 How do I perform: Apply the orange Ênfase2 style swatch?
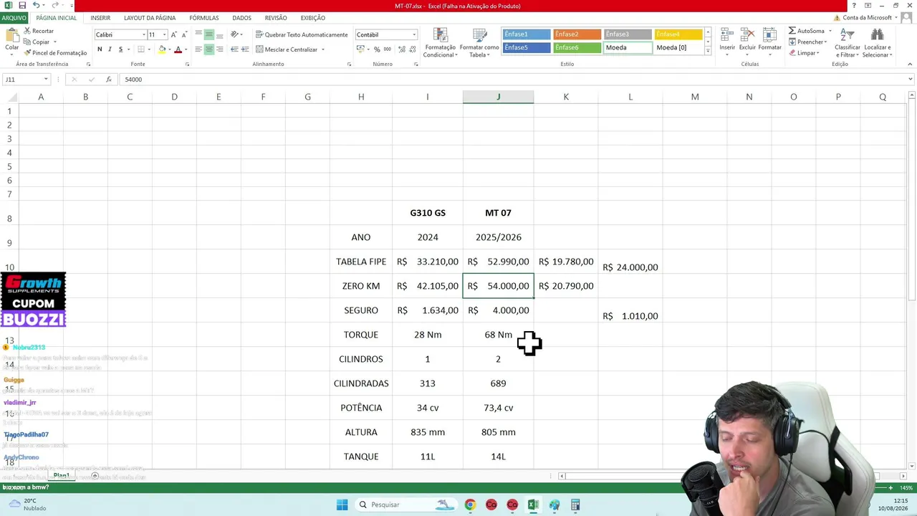click(x=577, y=34)
